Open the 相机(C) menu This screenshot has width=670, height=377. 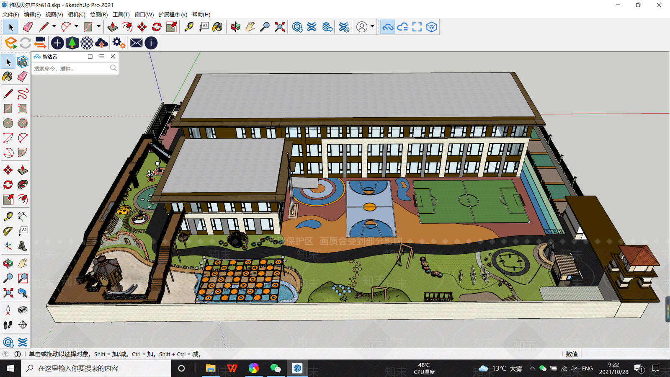[77, 14]
